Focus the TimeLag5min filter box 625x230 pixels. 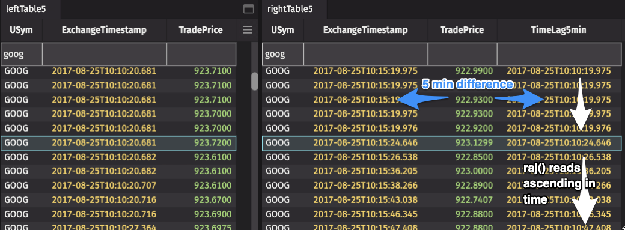[559, 54]
